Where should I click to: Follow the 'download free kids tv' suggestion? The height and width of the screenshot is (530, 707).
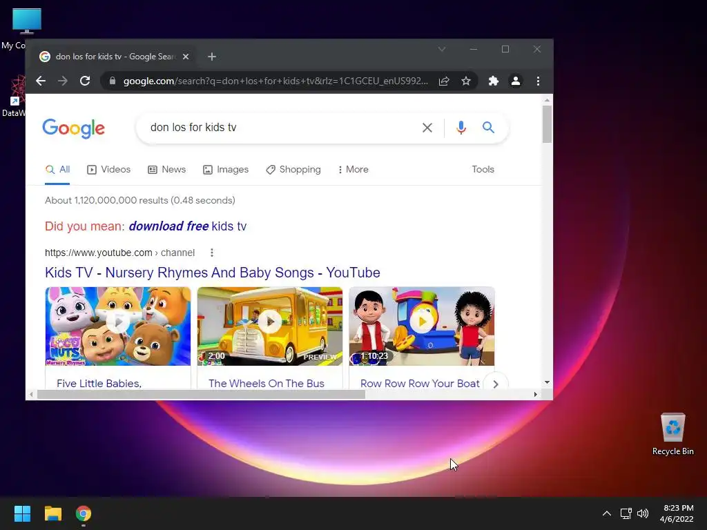188,226
